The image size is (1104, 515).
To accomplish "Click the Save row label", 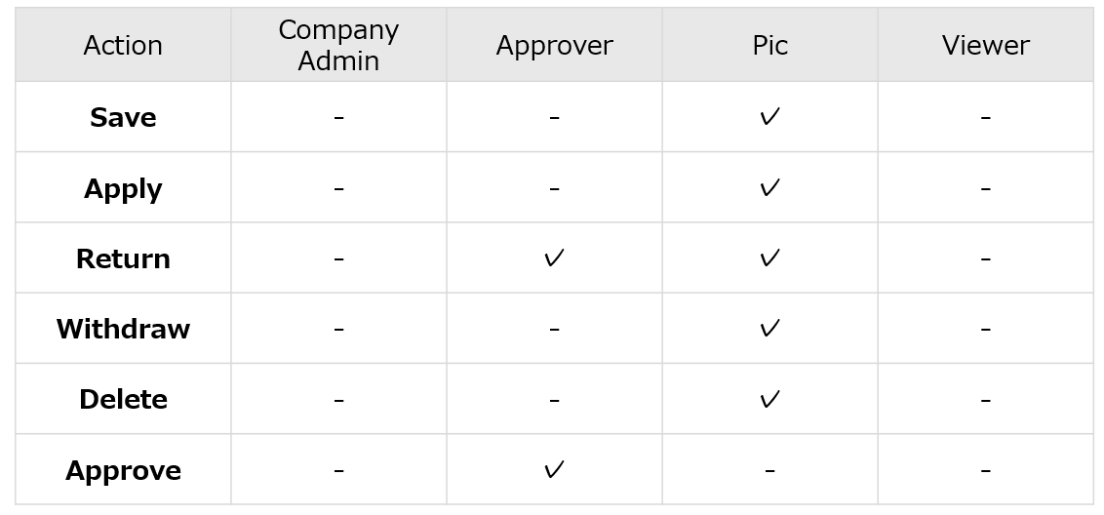I will [123, 117].
